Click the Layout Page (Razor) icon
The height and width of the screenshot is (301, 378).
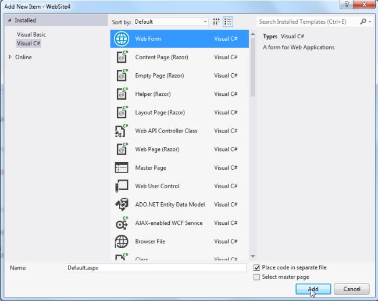click(x=122, y=112)
